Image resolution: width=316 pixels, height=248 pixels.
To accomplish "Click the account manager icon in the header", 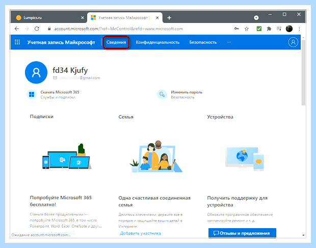I will (x=293, y=42).
